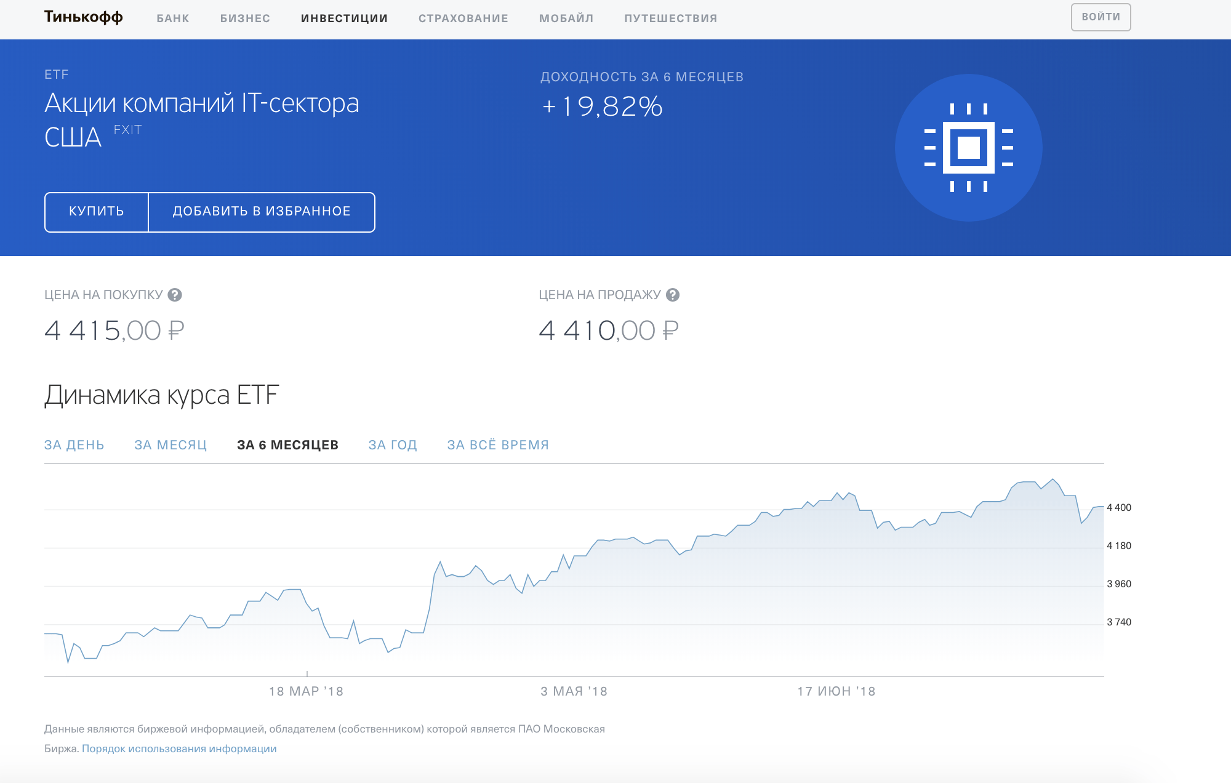Select the За 6 месяцев chart tab
Screen dimensions: 1231x783
click(x=287, y=445)
